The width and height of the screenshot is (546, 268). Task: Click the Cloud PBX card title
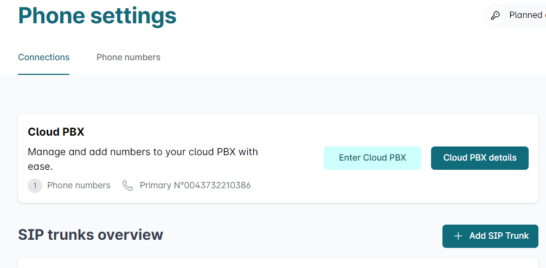(56, 132)
